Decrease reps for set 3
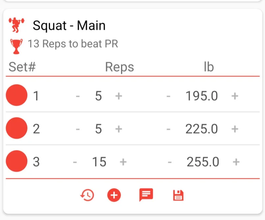The image size is (265, 220). 75,162
